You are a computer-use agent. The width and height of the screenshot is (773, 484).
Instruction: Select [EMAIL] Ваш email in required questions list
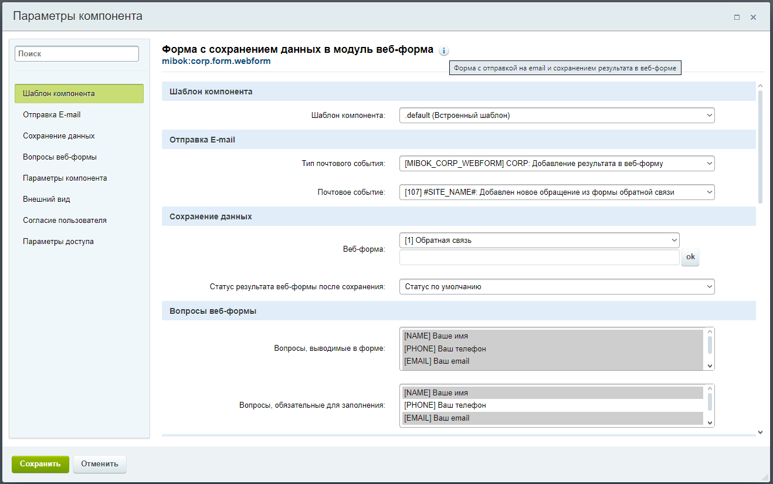point(552,418)
